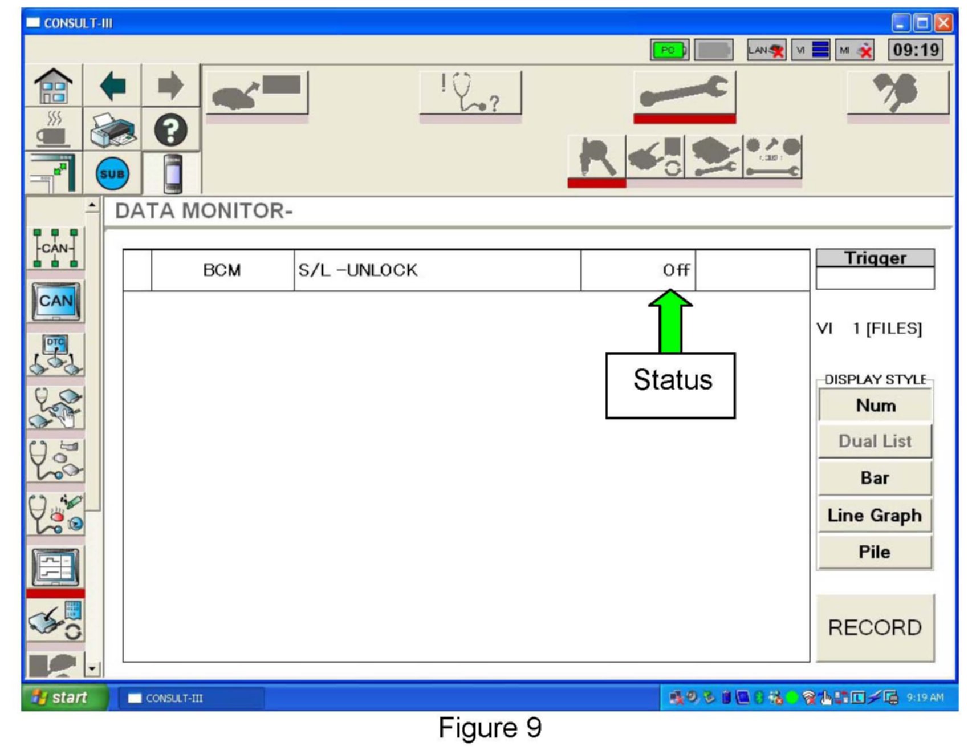Click the DATA MONITOR- heading
The width and height of the screenshot is (972, 750).
click(204, 211)
